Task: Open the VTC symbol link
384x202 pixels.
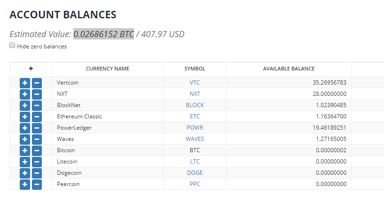Action: coord(195,83)
